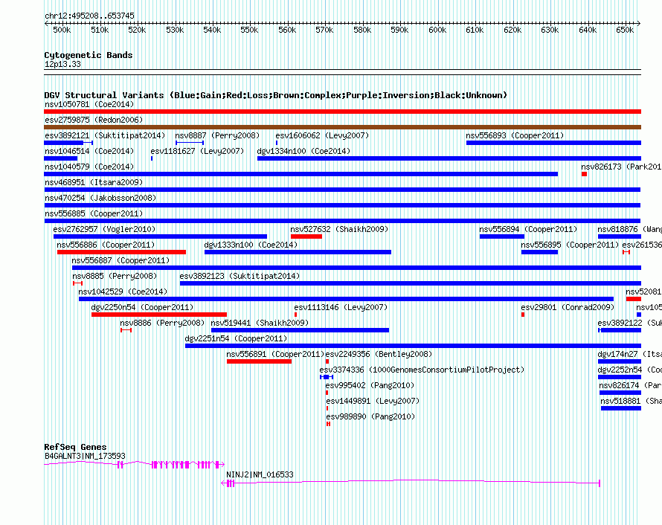Click the nsv519441 (Shaikh2009) label
Image resolution: width=662 pixels, height=525 pixels.
pyautogui.click(x=260, y=323)
